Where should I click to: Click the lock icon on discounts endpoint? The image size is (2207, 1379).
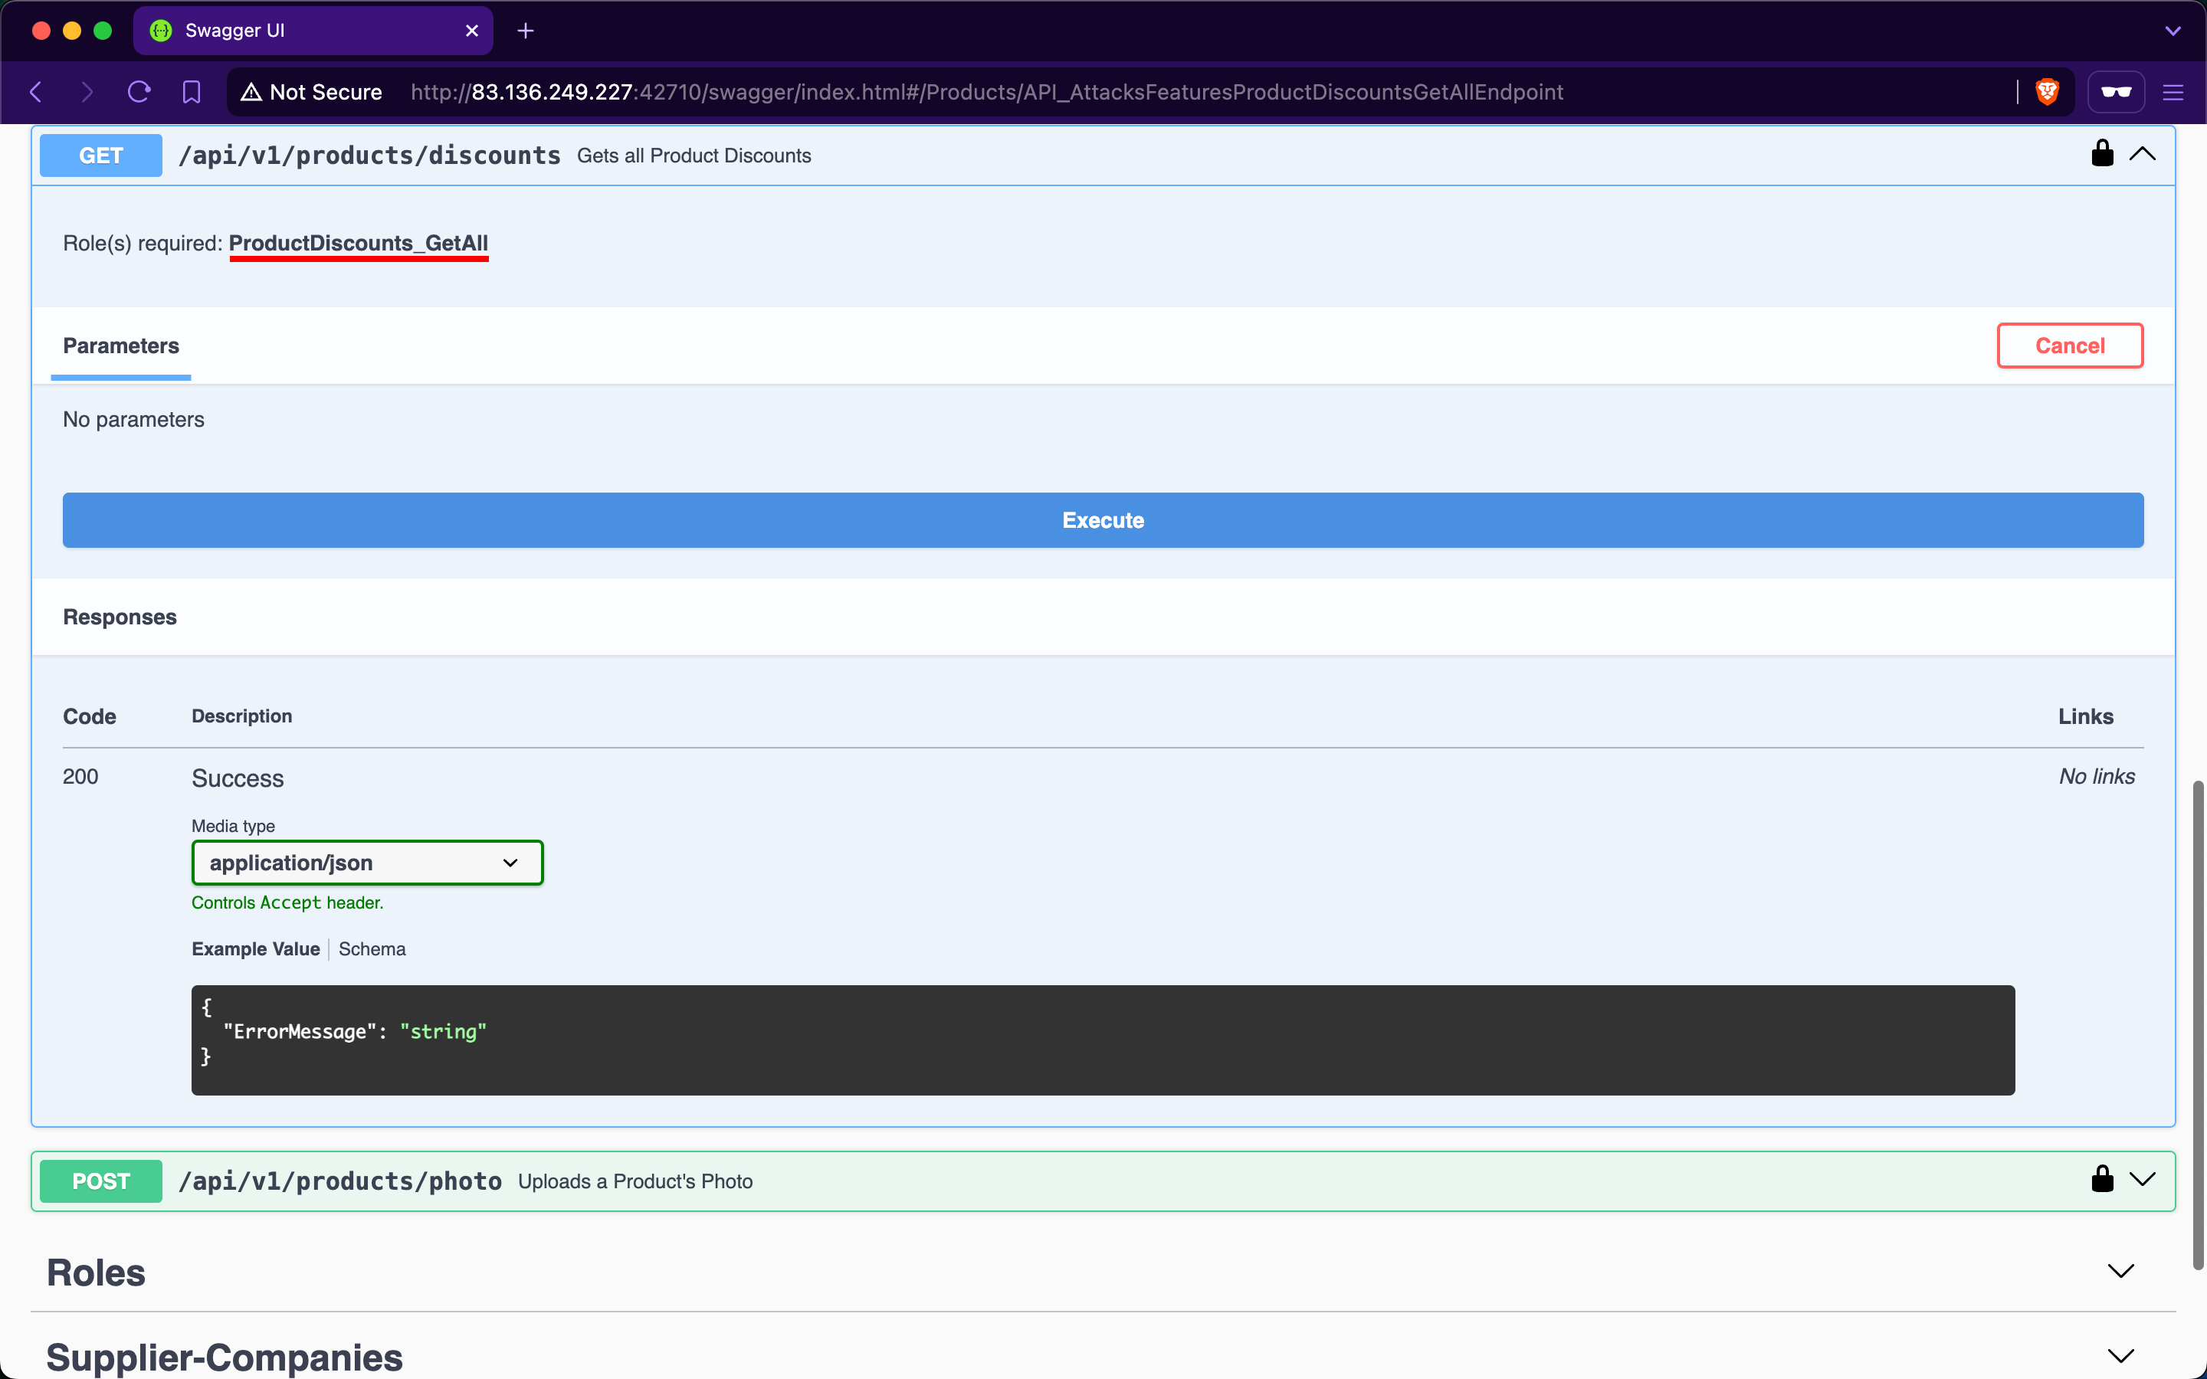click(2102, 153)
